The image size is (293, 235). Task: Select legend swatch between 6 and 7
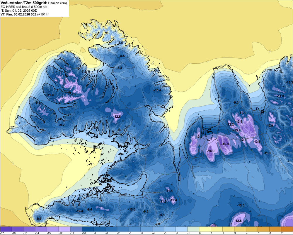coord(275,229)
